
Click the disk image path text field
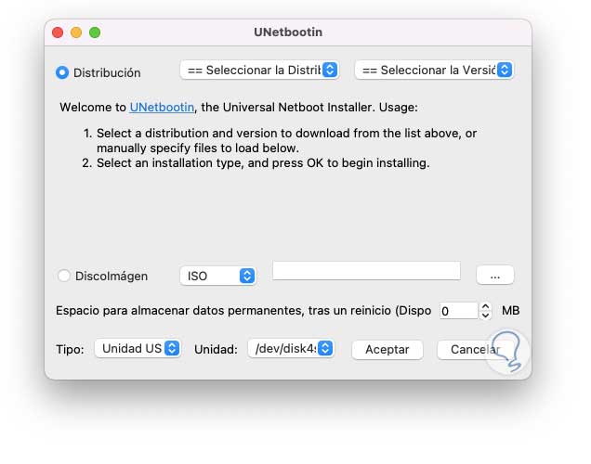[x=366, y=270]
